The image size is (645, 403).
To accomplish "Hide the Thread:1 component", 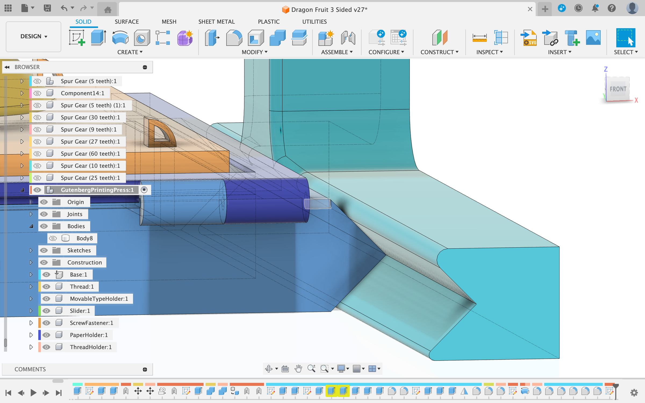I will point(46,287).
